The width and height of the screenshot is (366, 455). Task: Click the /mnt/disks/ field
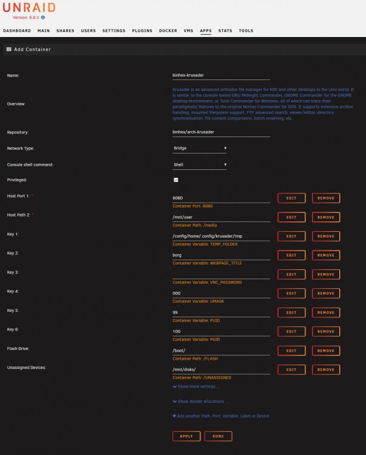point(221,369)
